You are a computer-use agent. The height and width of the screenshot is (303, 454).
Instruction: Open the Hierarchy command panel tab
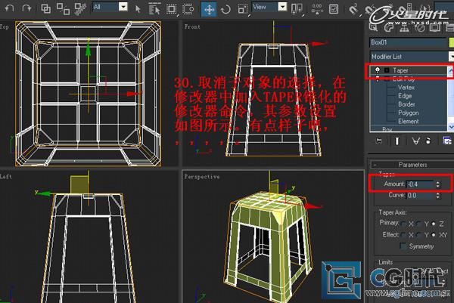pos(404,27)
